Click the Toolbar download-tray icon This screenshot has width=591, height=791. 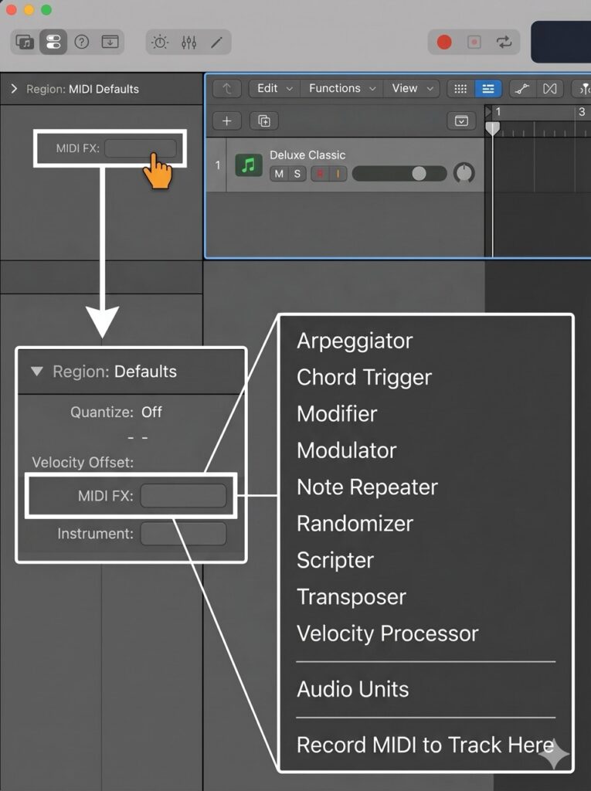click(x=110, y=42)
